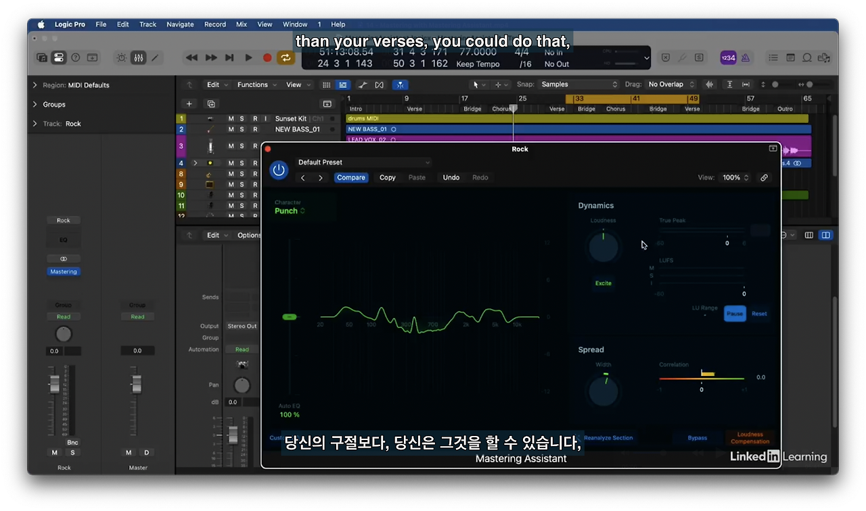Click the Copy button in plugin header
Screen dimensions: 866x511
[388, 178]
